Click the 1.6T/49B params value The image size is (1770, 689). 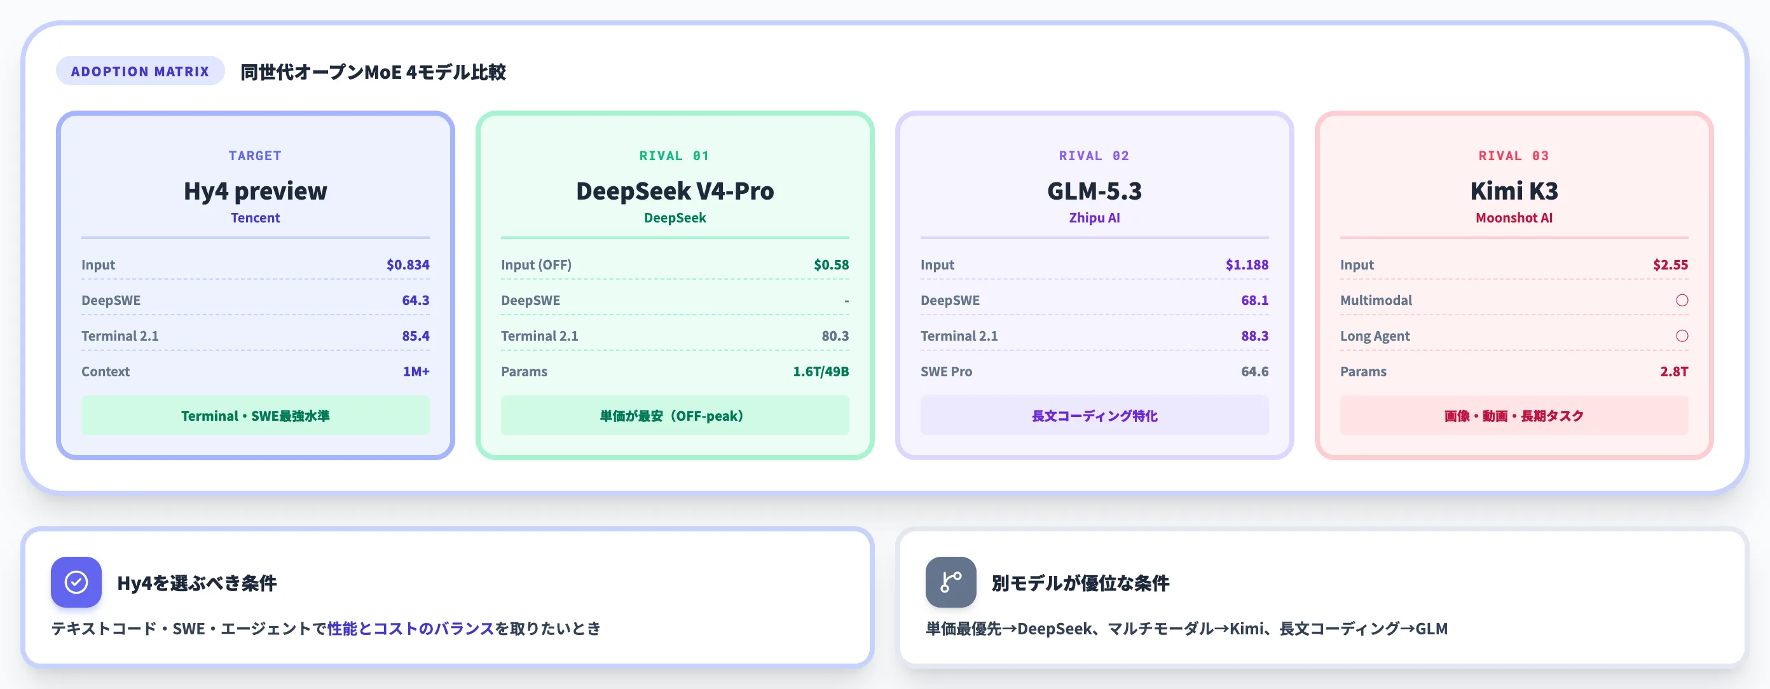click(821, 371)
